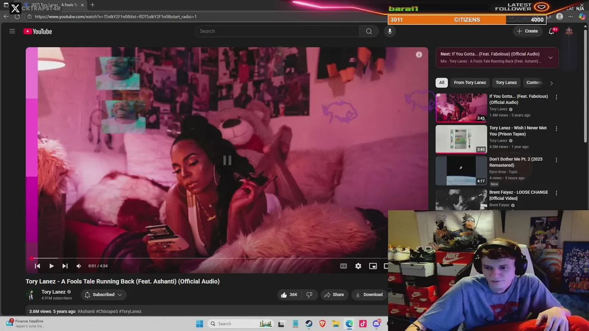Close the Tory Lanez browser tab

click(83, 5)
